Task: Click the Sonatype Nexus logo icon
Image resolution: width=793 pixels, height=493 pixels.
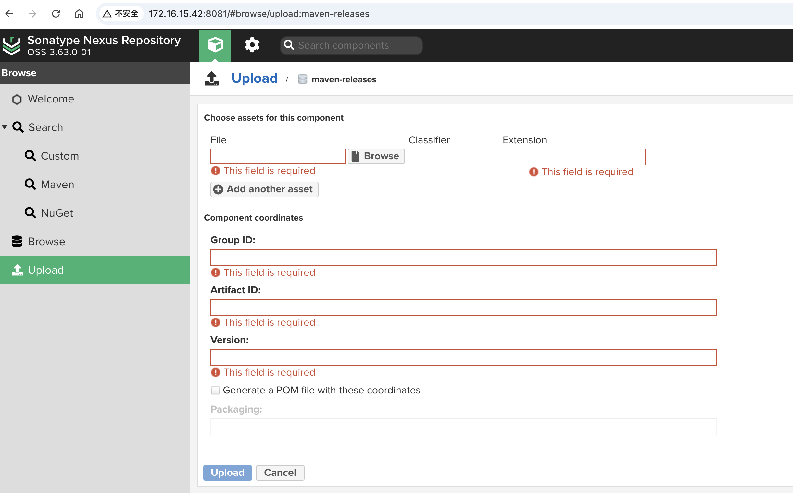Action: point(12,46)
